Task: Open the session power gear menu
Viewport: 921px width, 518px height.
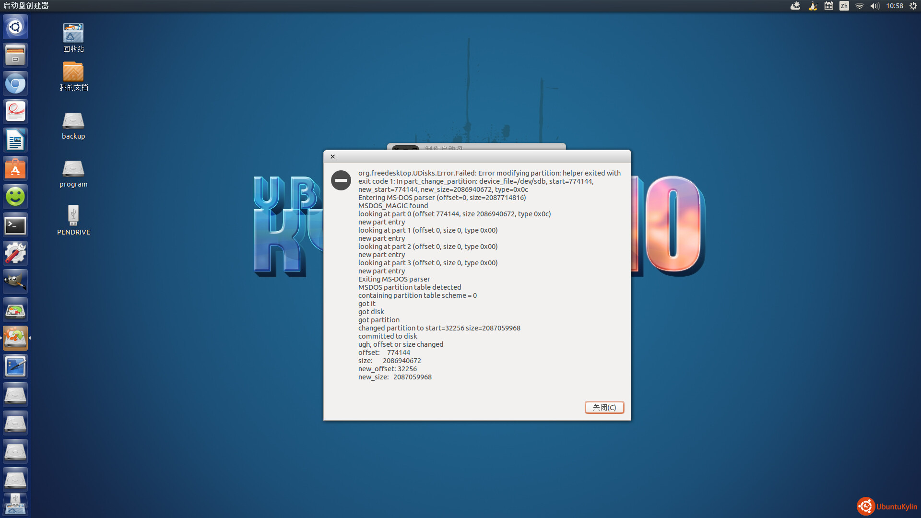Action: point(913,6)
